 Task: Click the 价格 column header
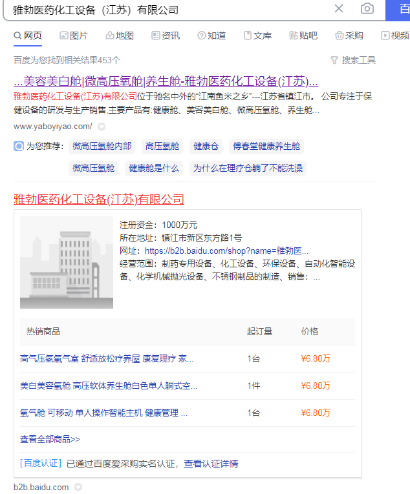[x=310, y=331]
